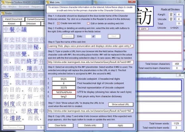This screenshot has width=185, height=132.
Task: Click the Chinese Toolbox READER title icon
Action: pyautogui.click(x=3, y=2)
